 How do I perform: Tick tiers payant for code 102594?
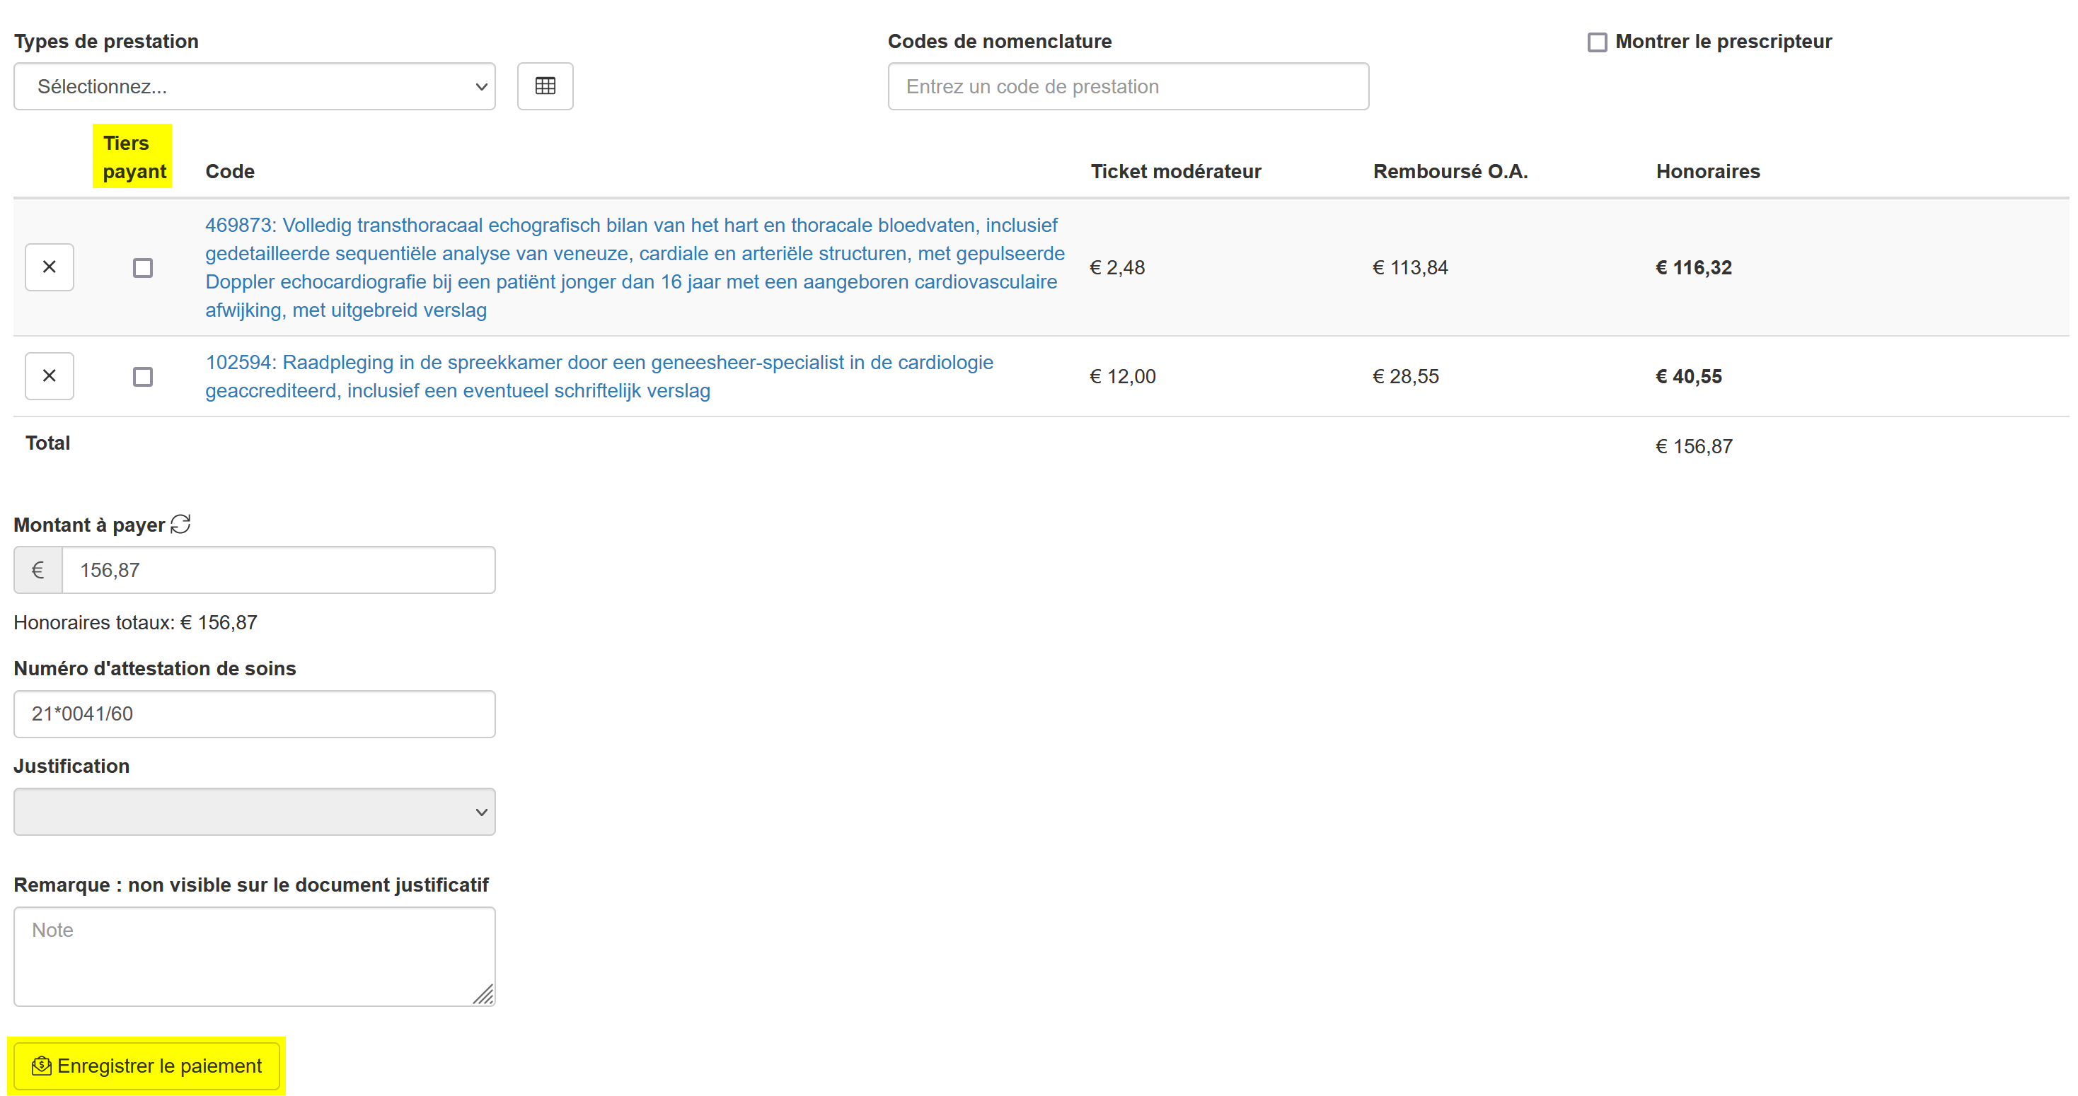point(143,377)
